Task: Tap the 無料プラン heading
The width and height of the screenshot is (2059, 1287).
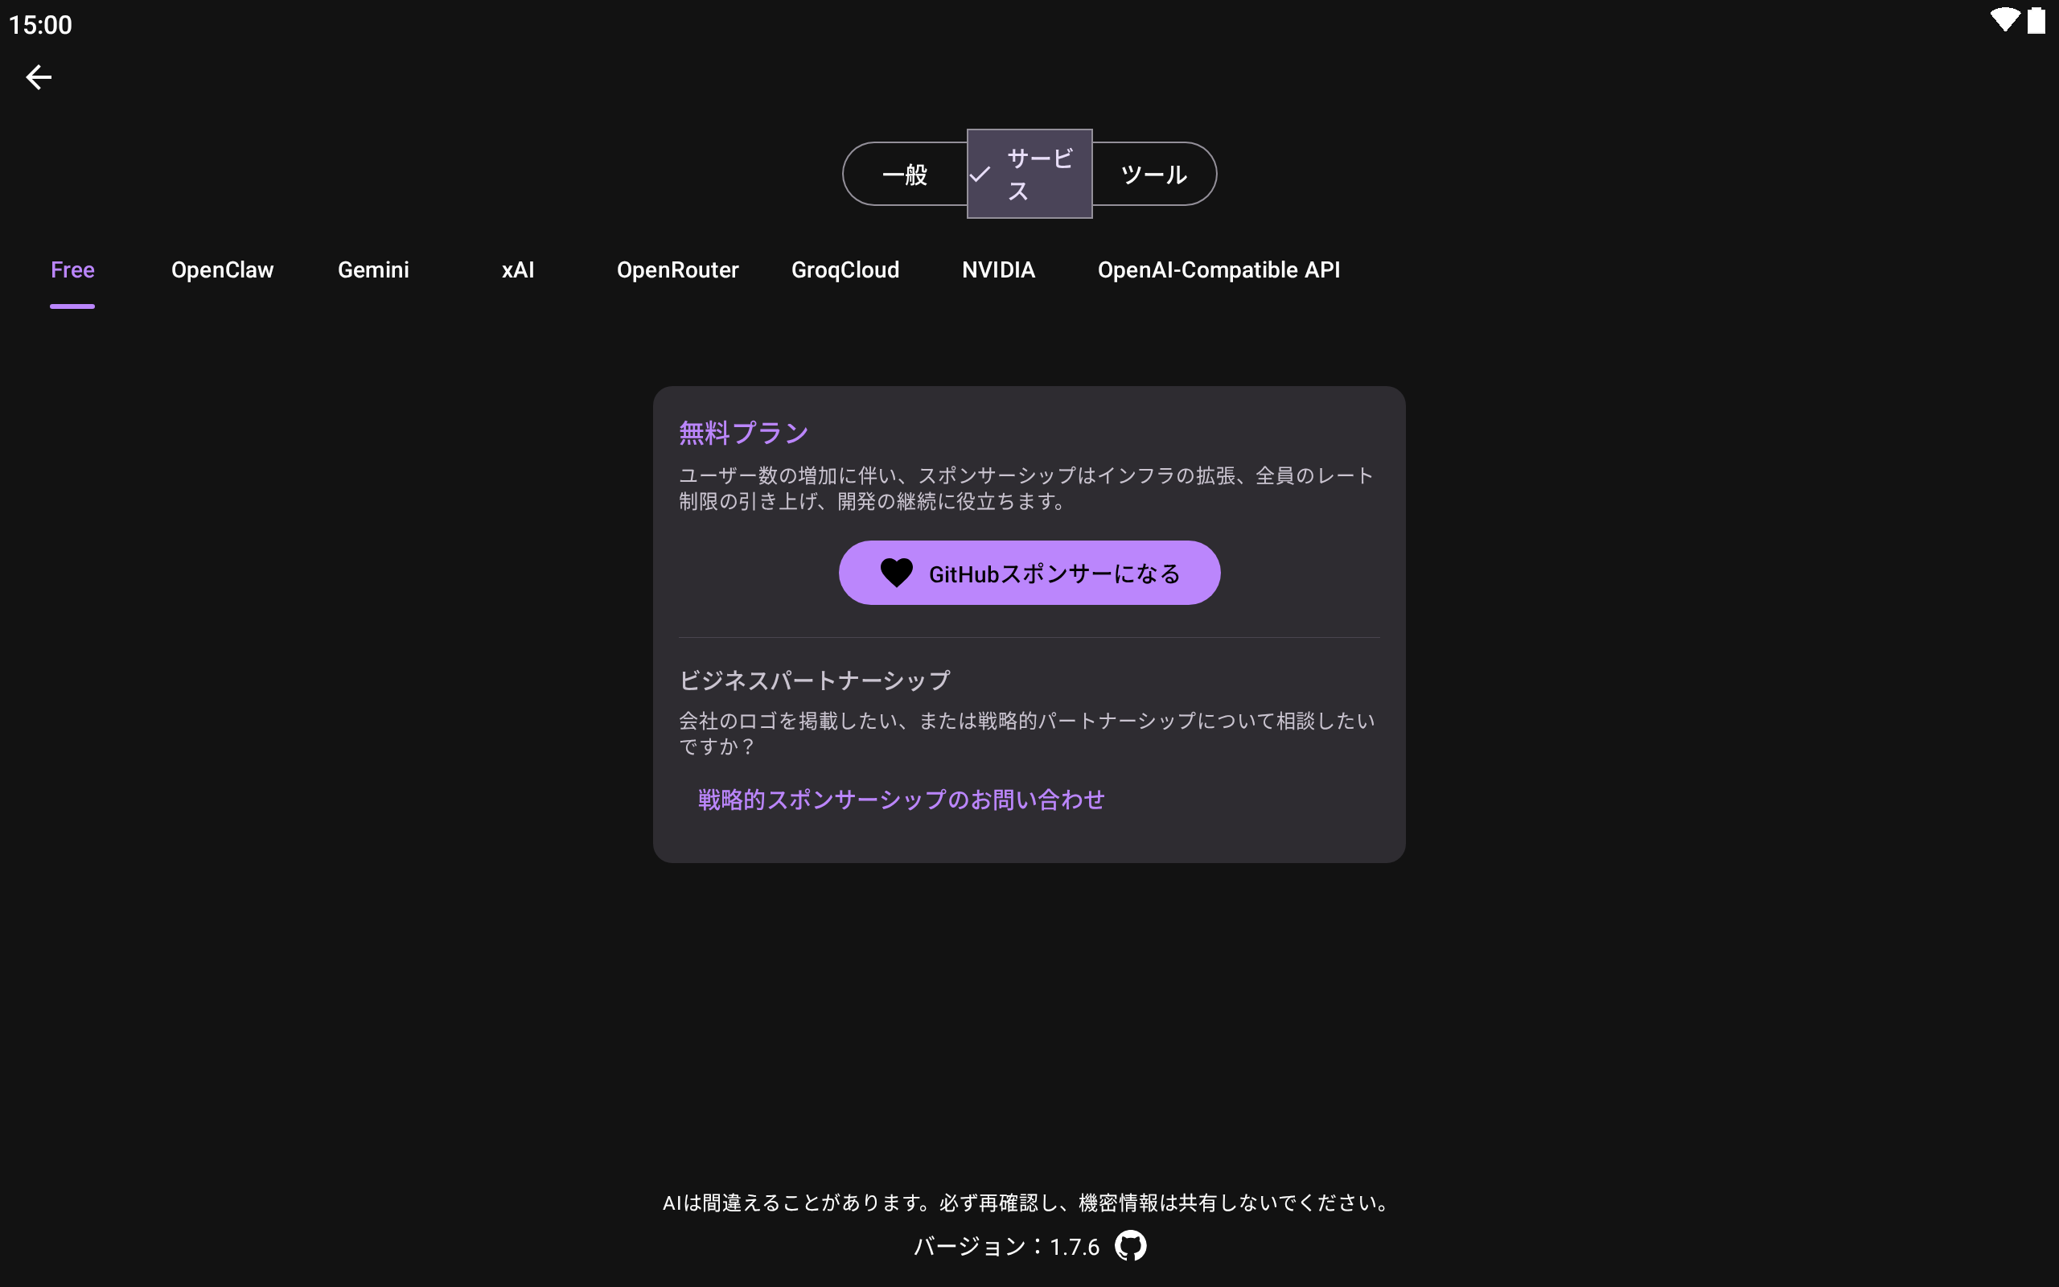Action: pos(743,434)
